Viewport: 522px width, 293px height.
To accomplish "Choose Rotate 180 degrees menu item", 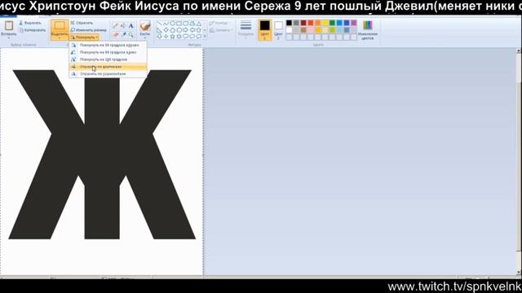I will pyautogui.click(x=108, y=59).
